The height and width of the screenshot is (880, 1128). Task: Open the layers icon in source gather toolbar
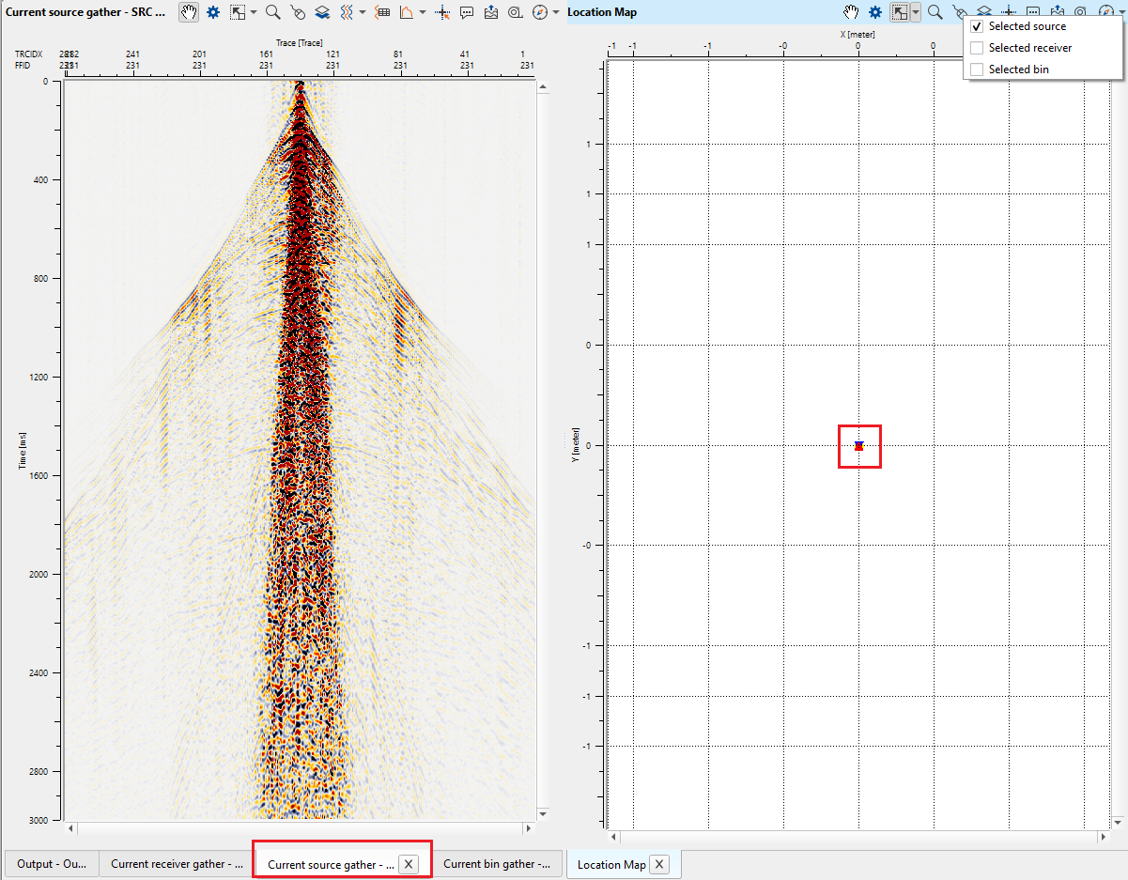coord(322,12)
